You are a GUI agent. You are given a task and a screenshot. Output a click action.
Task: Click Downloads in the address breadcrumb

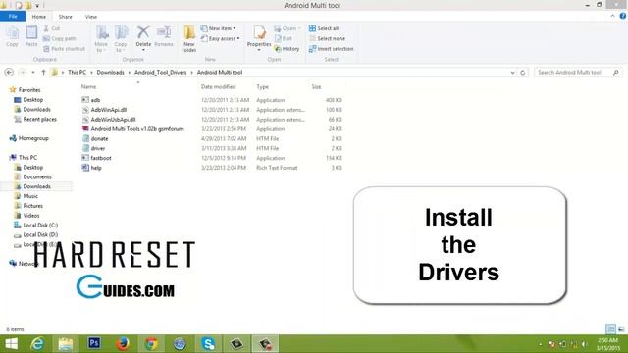[110, 72]
